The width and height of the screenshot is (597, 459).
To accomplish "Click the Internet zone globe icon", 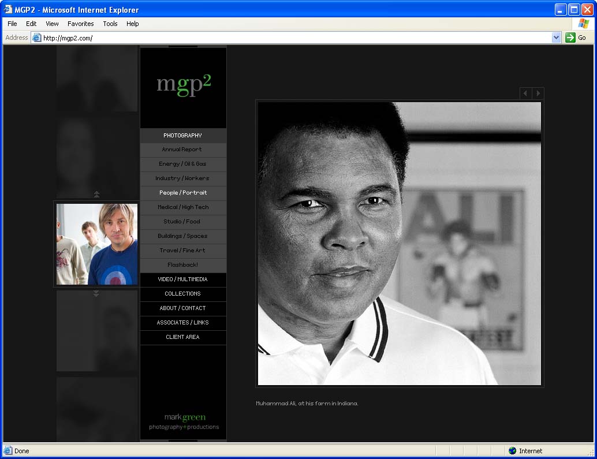I will coord(512,451).
